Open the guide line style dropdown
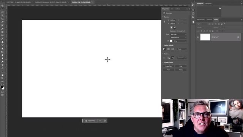 point(182,58)
